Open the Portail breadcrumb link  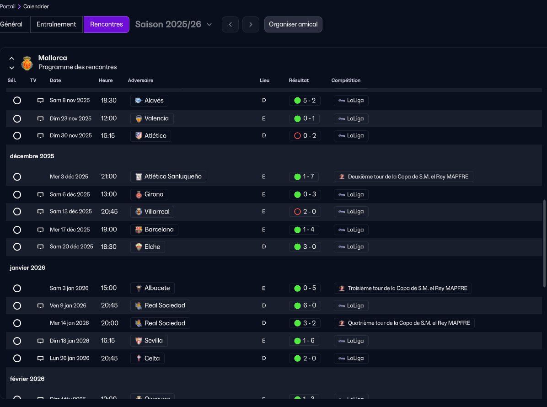(x=7, y=6)
